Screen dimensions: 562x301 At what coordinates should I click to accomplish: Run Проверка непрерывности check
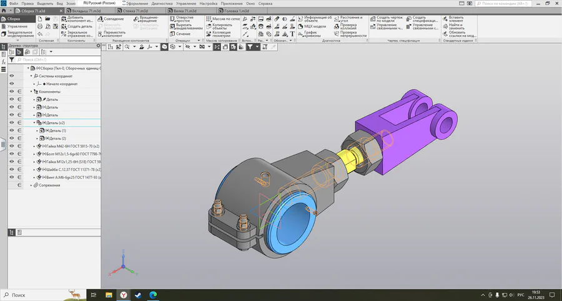tap(350, 34)
